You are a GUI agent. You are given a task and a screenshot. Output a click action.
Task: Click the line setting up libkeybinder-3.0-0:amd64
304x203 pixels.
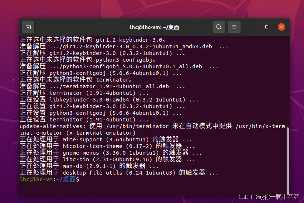[109, 100]
